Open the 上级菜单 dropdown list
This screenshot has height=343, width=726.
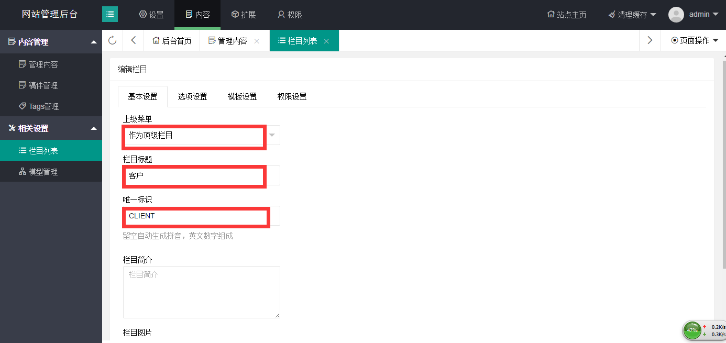pyautogui.click(x=271, y=135)
